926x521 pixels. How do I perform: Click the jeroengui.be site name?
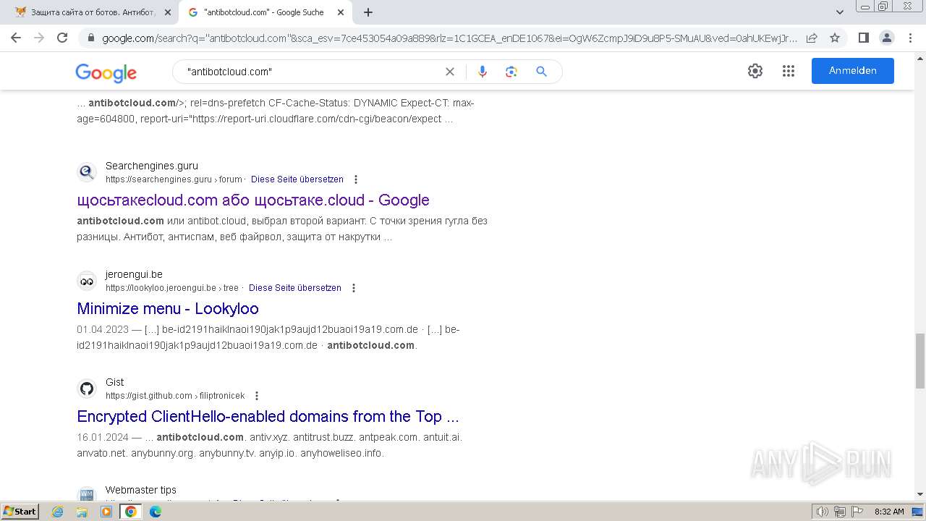134,274
